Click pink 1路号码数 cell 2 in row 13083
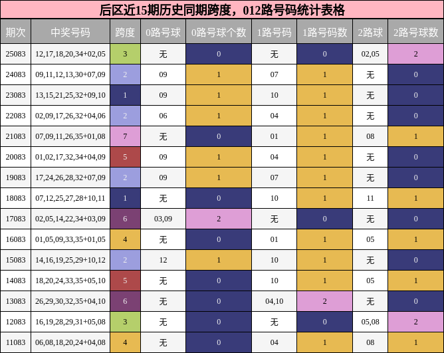Screen dimensions: 444x353 coord(324,301)
